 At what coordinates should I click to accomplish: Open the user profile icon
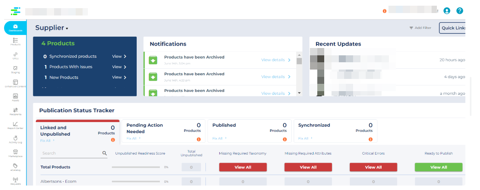(447, 11)
